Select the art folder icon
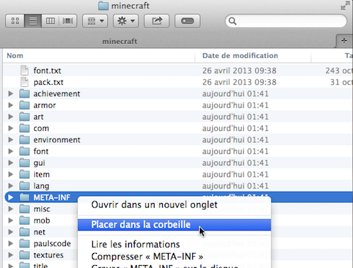The width and height of the screenshot is (353, 268). (25, 117)
